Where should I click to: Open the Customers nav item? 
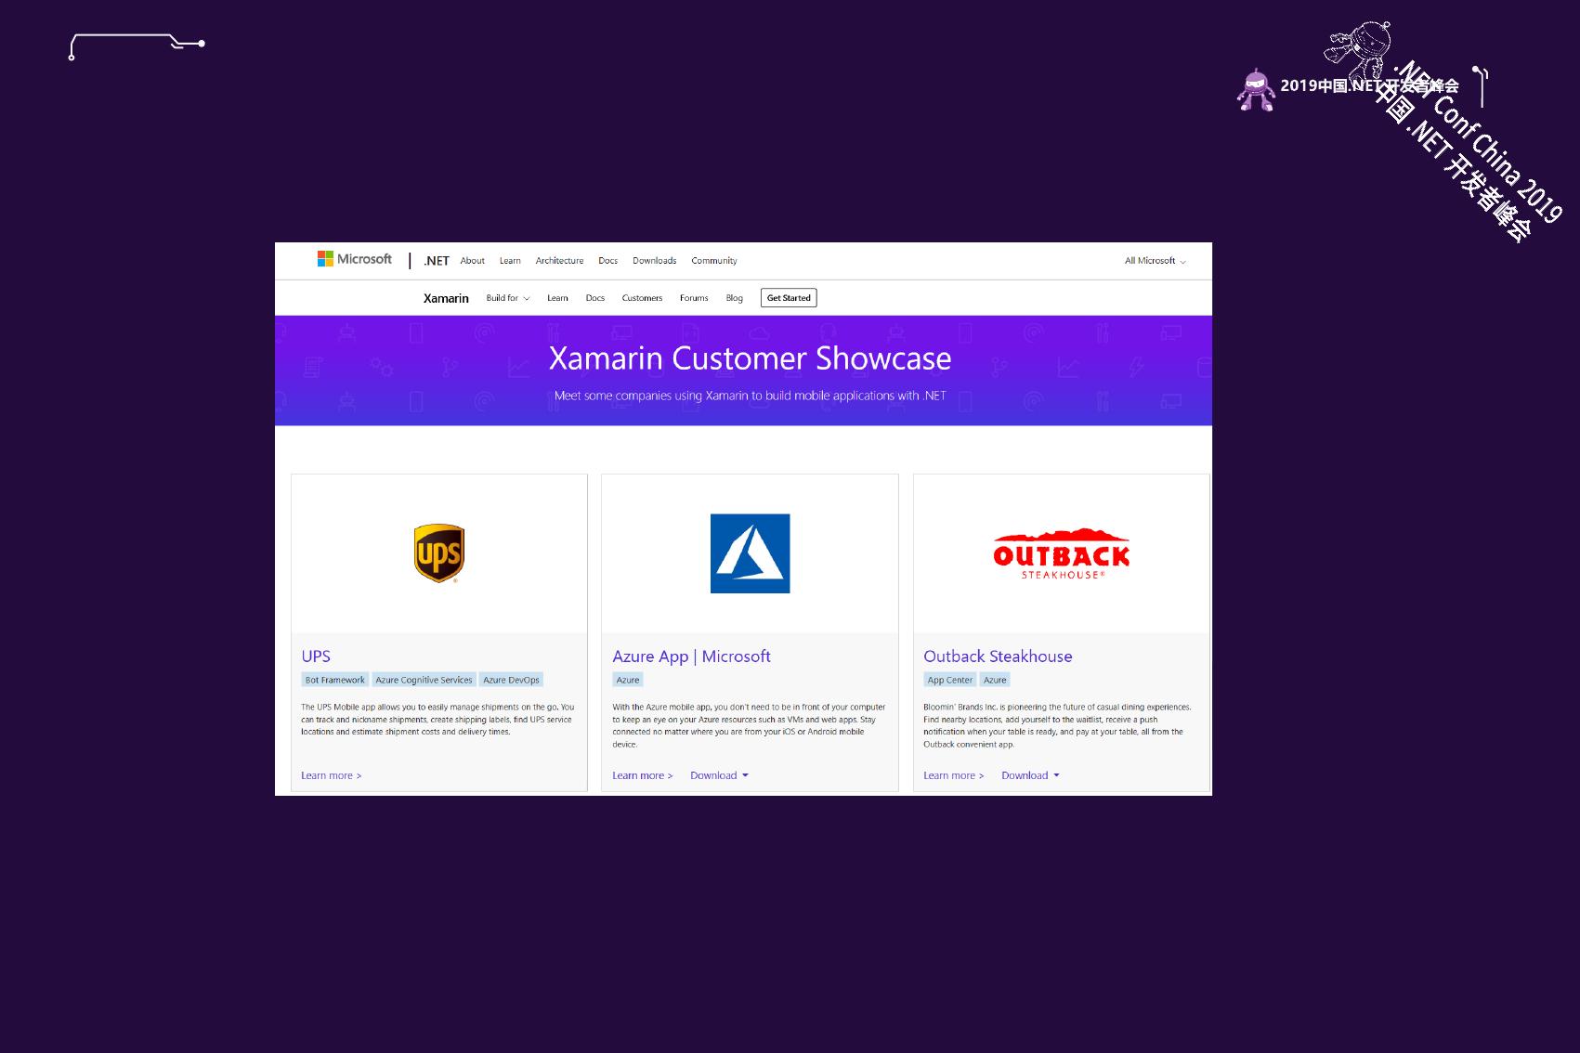coord(642,298)
